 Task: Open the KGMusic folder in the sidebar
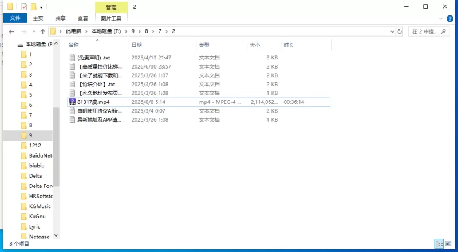(x=40, y=206)
